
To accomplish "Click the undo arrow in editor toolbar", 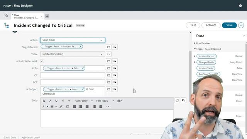I will pos(63,101).
